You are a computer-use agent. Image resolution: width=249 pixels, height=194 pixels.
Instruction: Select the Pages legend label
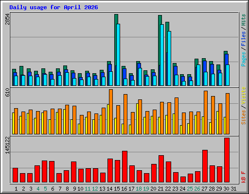pyautogui.click(x=243, y=59)
